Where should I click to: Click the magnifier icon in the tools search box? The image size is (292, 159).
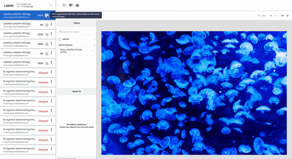tap(61, 32)
